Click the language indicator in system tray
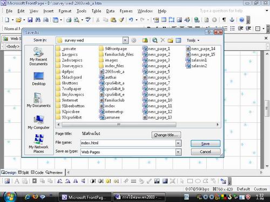 tap(186, 197)
